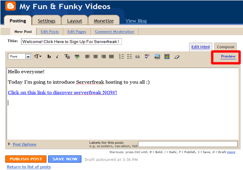Click the shortcuts 'more' link
The height and width of the screenshot is (170, 243).
231,152
